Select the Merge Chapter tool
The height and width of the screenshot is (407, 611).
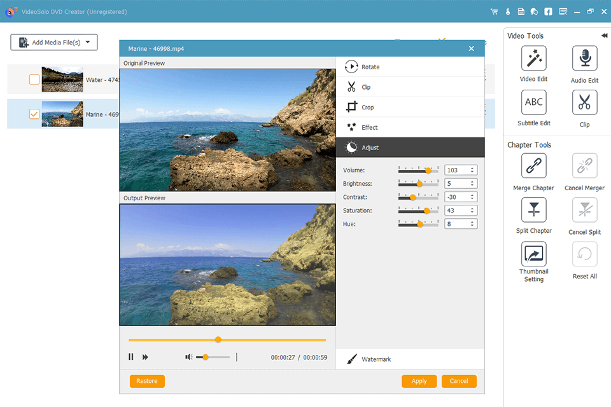[533, 166]
